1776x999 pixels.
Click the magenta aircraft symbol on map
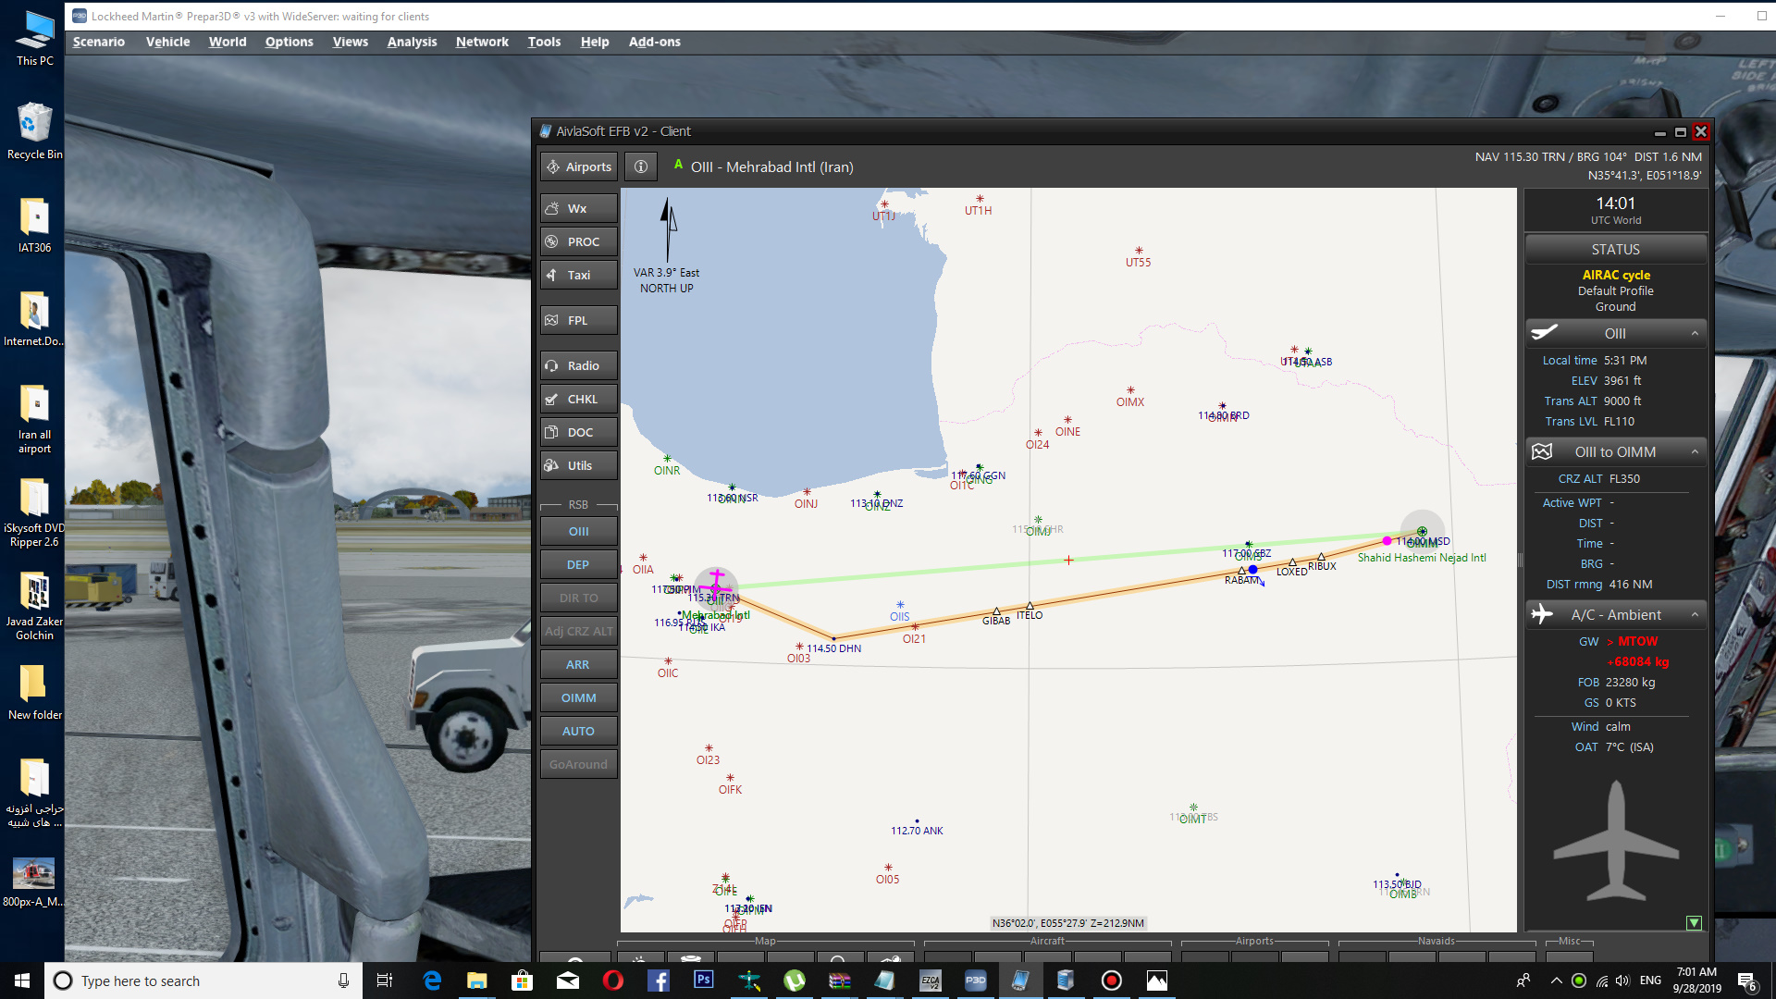[x=716, y=585]
